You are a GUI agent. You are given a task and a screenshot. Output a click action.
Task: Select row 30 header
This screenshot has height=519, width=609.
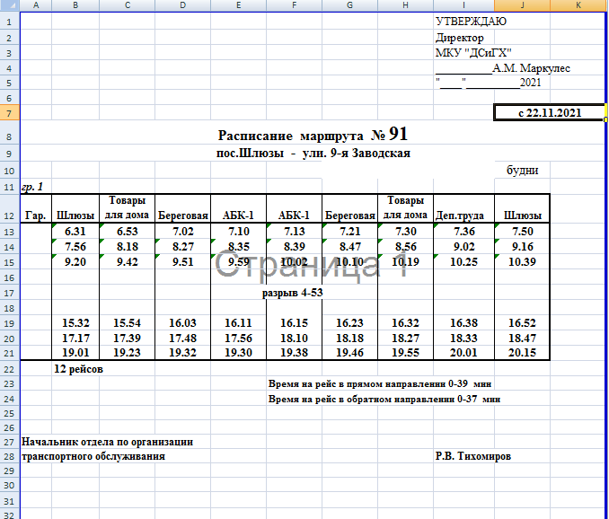coord(9,484)
